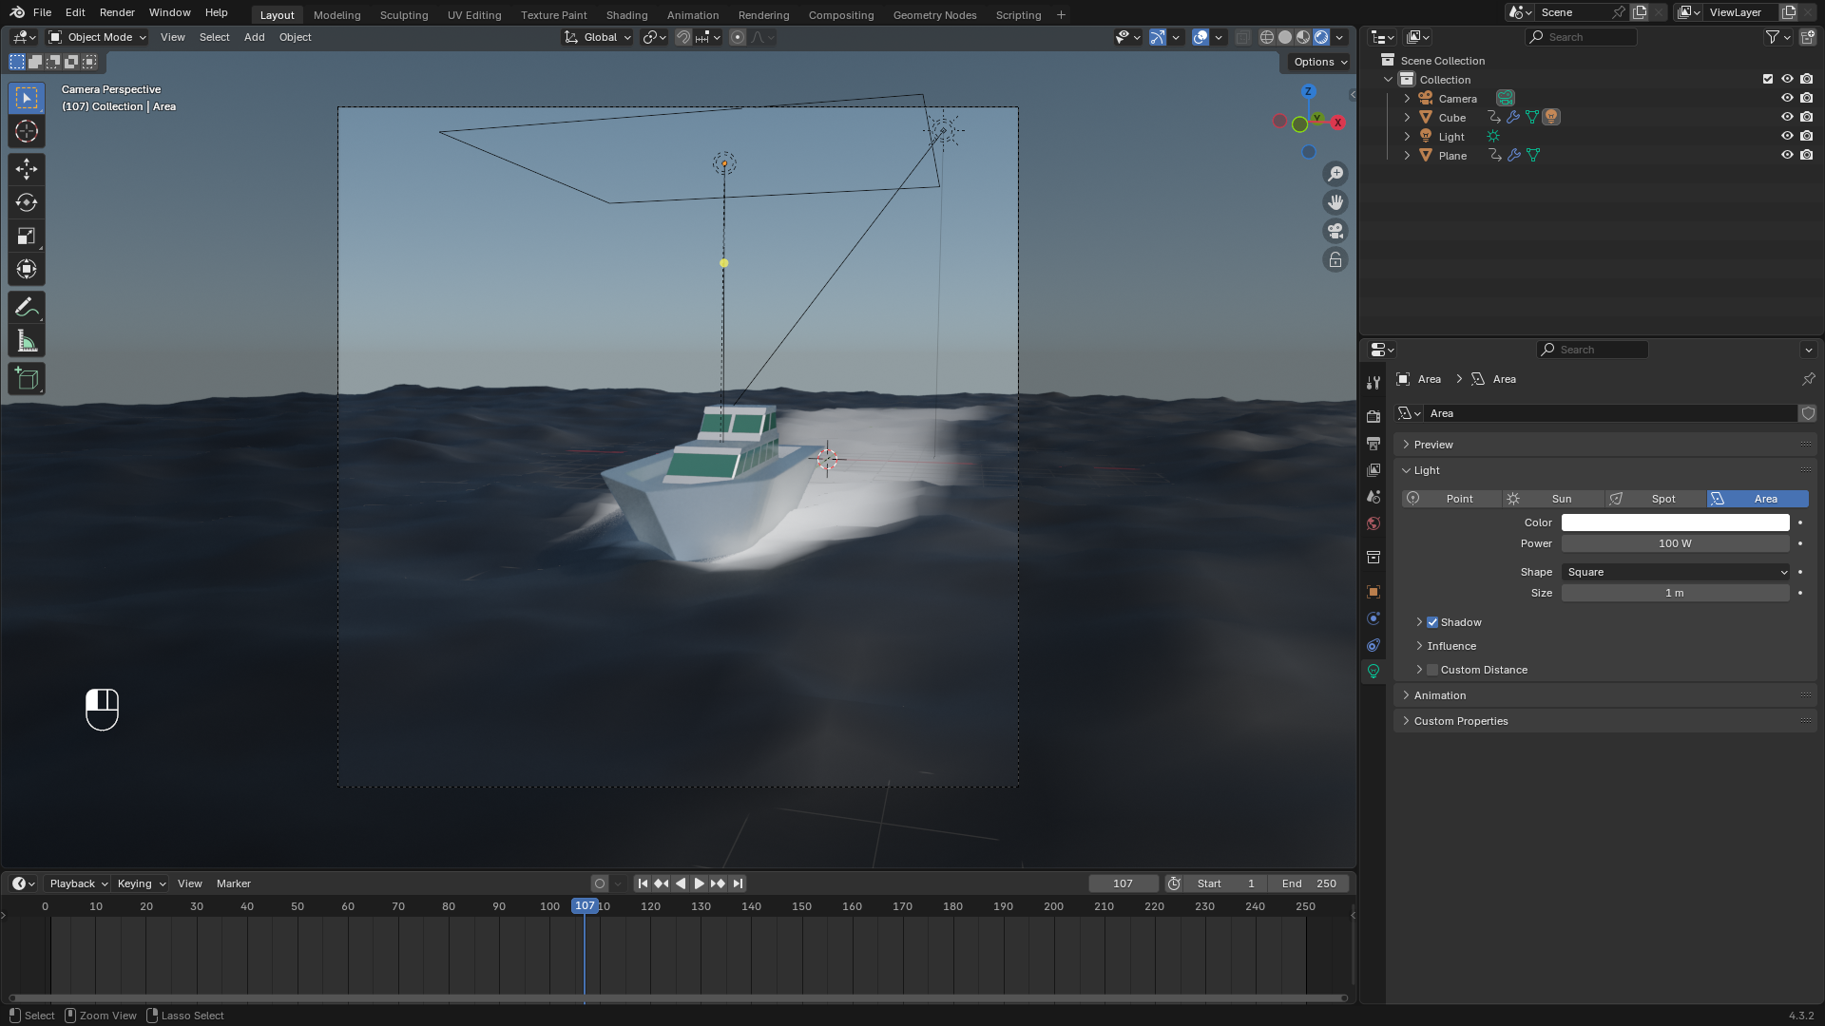Expand the Influence subpanel
The image size is (1825, 1026).
1451,646
